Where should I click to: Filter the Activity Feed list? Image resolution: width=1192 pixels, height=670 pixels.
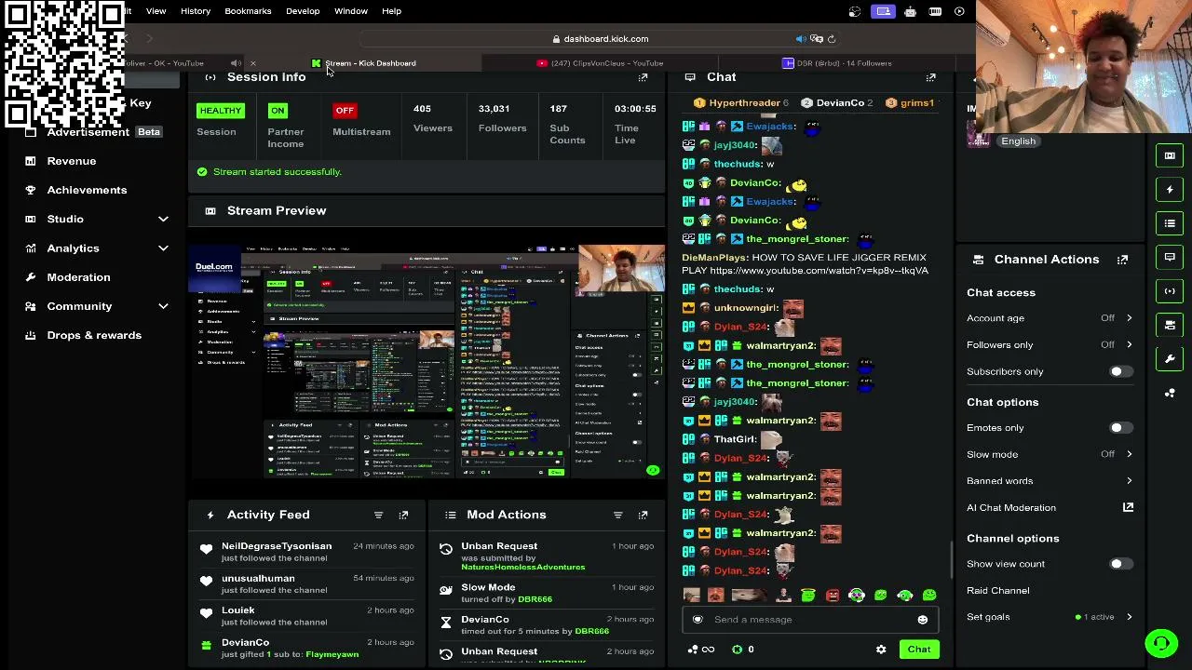tap(378, 515)
